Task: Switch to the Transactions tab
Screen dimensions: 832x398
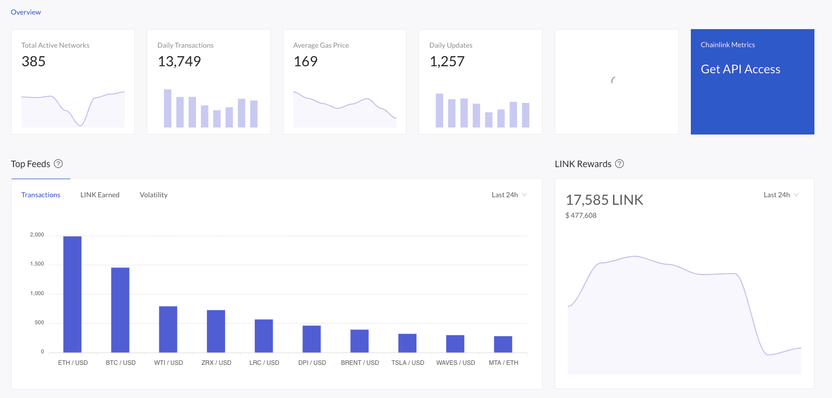Action: click(x=41, y=195)
